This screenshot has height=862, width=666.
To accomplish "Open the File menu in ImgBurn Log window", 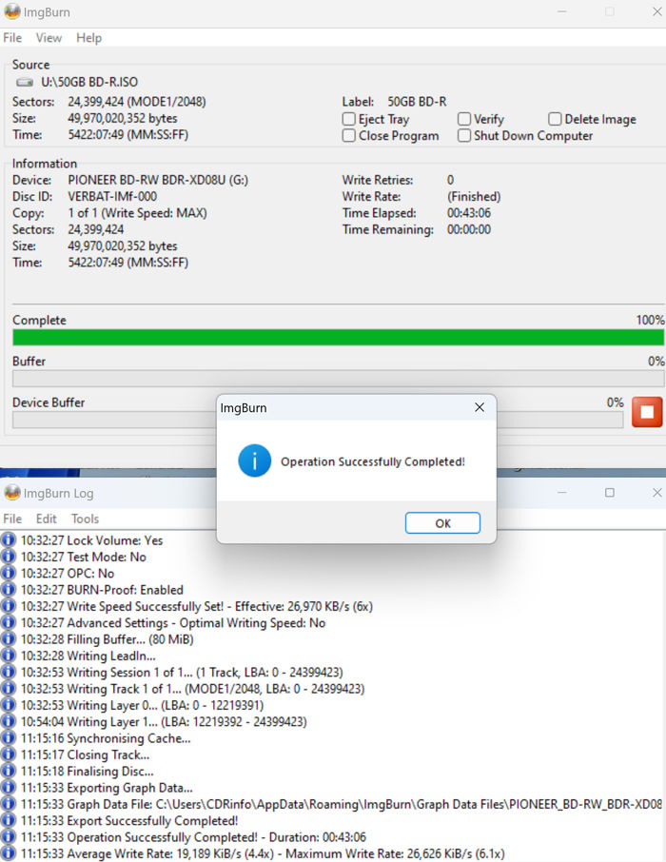I will tap(12, 519).
